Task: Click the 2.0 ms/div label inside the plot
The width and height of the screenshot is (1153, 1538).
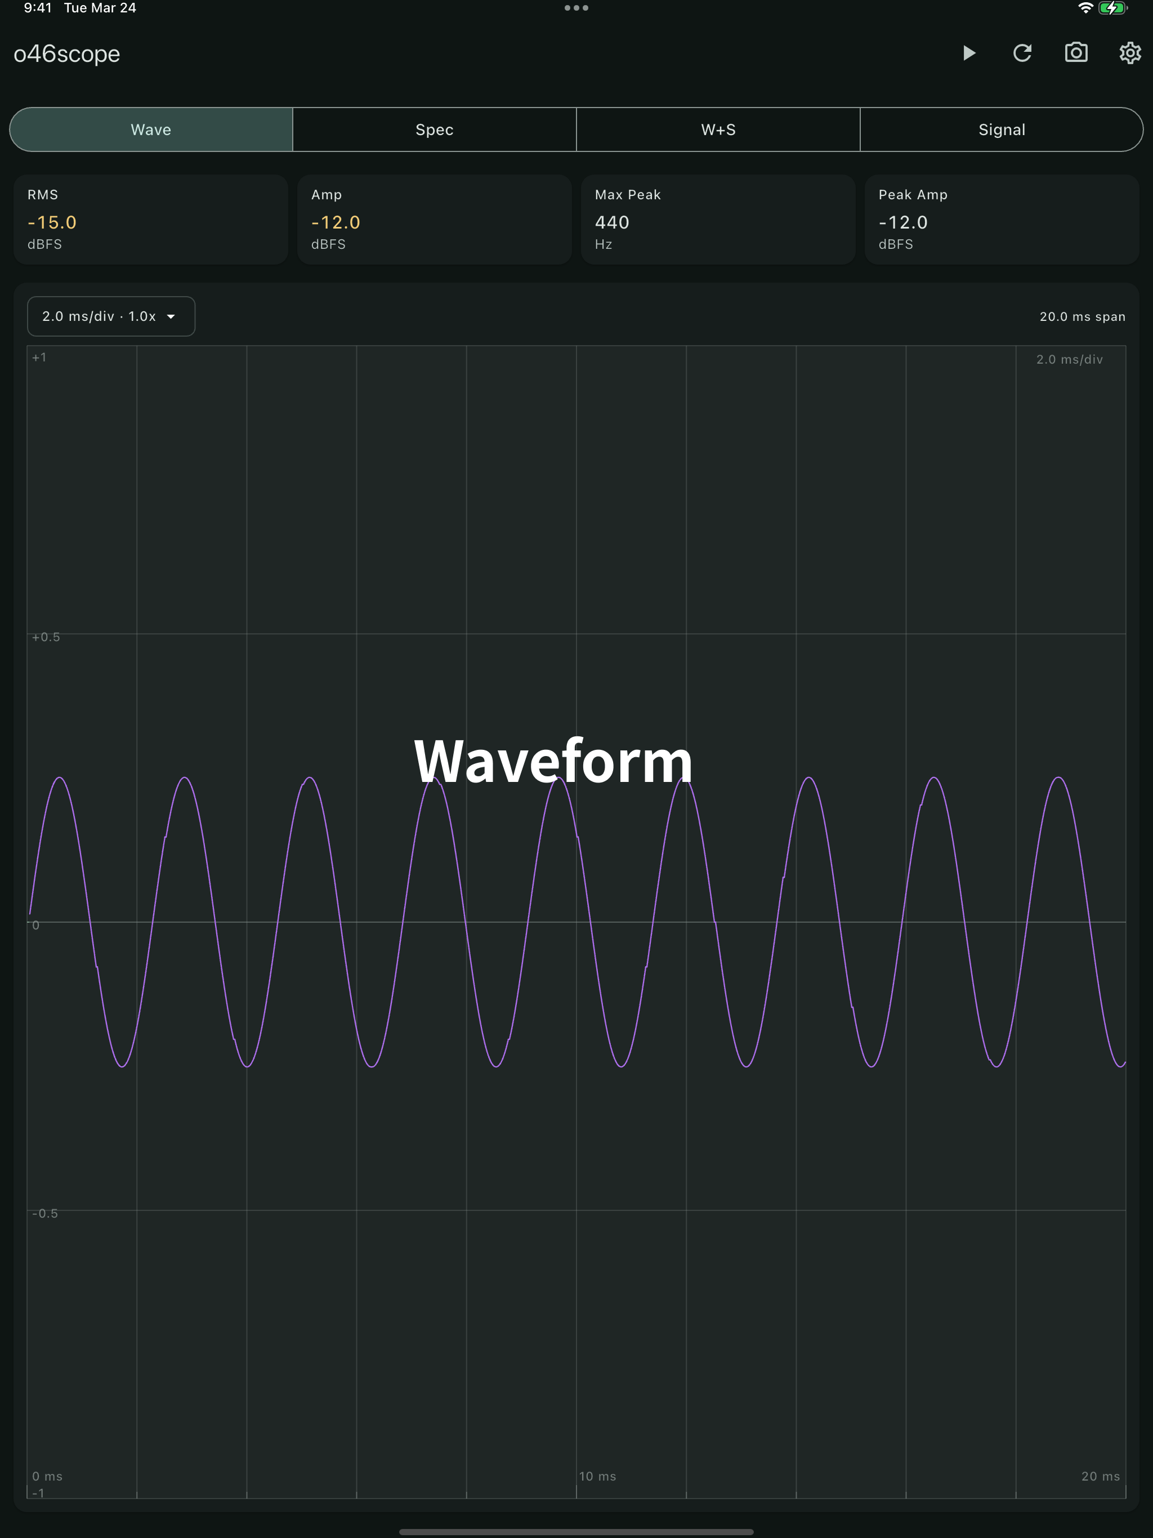Action: tap(1070, 360)
